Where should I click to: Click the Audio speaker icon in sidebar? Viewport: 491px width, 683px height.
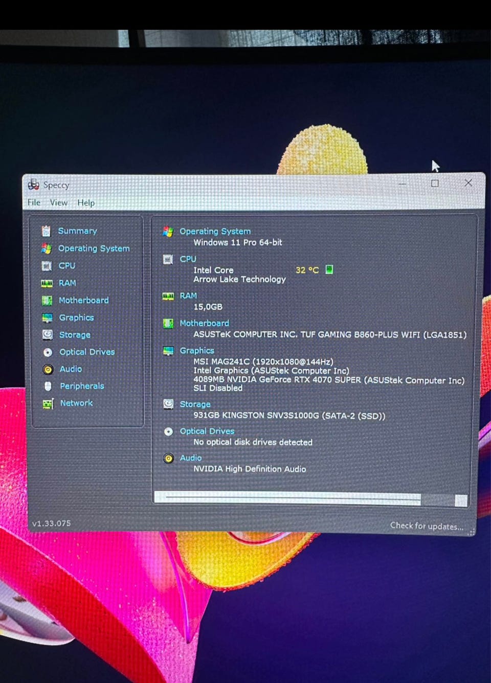click(x=48, y=369)
